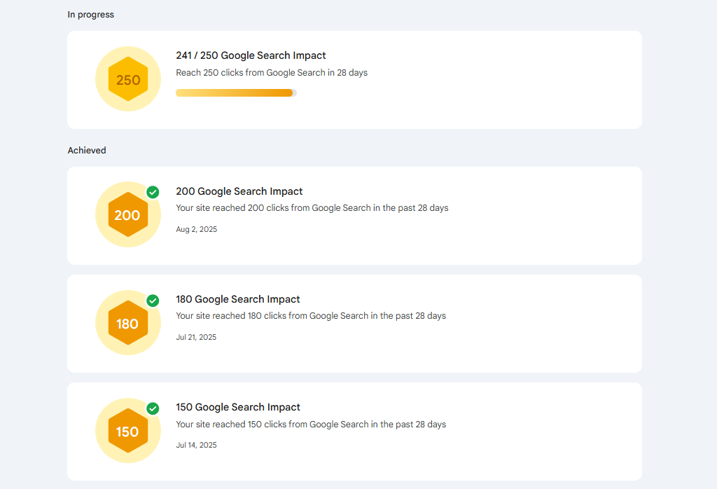The width and height of the screenshot is (717, 489).
Task: Click the Aug 2, 2025 achievement date
Action: pyautogui.click(x=196, y=229)
